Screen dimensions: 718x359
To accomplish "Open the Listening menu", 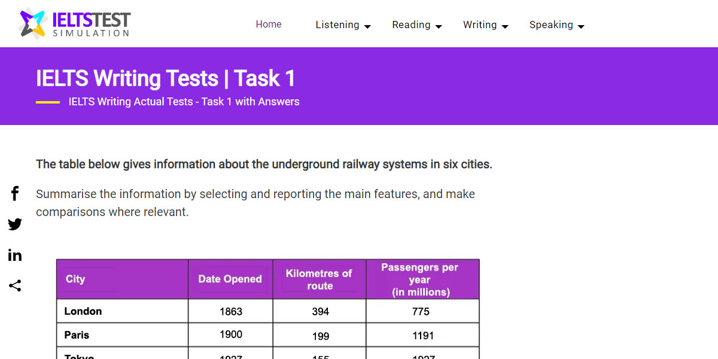I will (337, 25).
